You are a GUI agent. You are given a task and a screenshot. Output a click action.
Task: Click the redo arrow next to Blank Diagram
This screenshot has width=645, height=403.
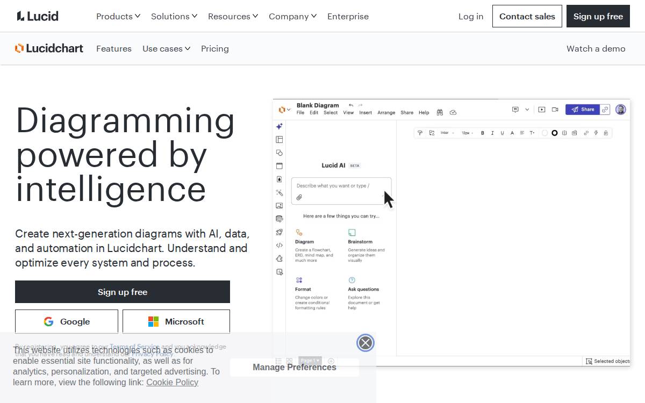pos(361,105)
